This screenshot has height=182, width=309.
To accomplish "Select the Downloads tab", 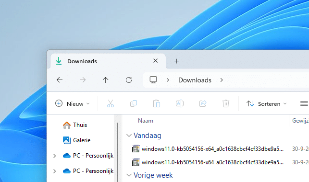I will click(x=108, y=61).
